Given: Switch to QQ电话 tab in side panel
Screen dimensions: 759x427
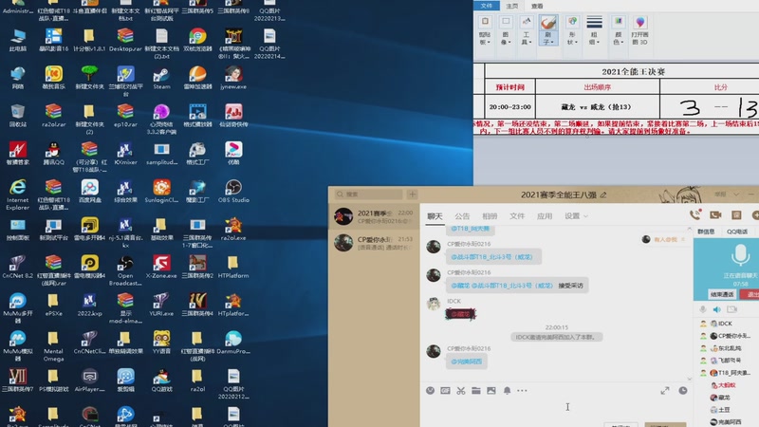Looking at the screenshot, I should [737, 232].
